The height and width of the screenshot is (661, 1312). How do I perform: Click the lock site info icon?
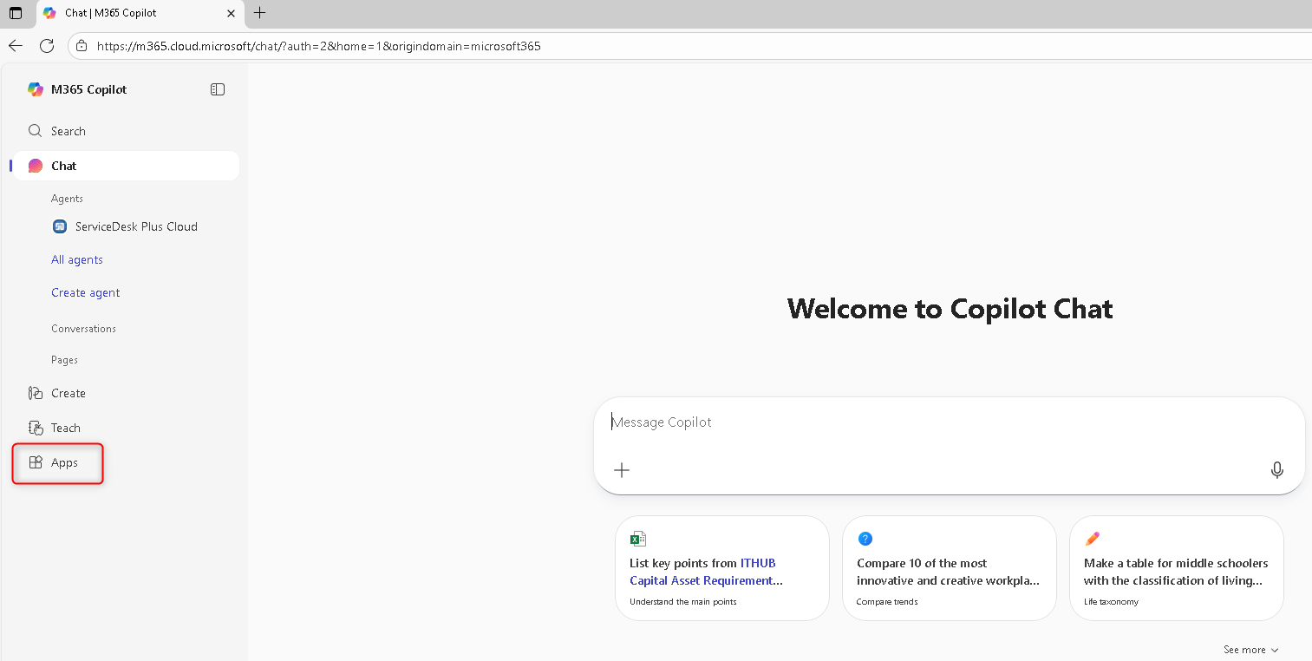(81, 46)
